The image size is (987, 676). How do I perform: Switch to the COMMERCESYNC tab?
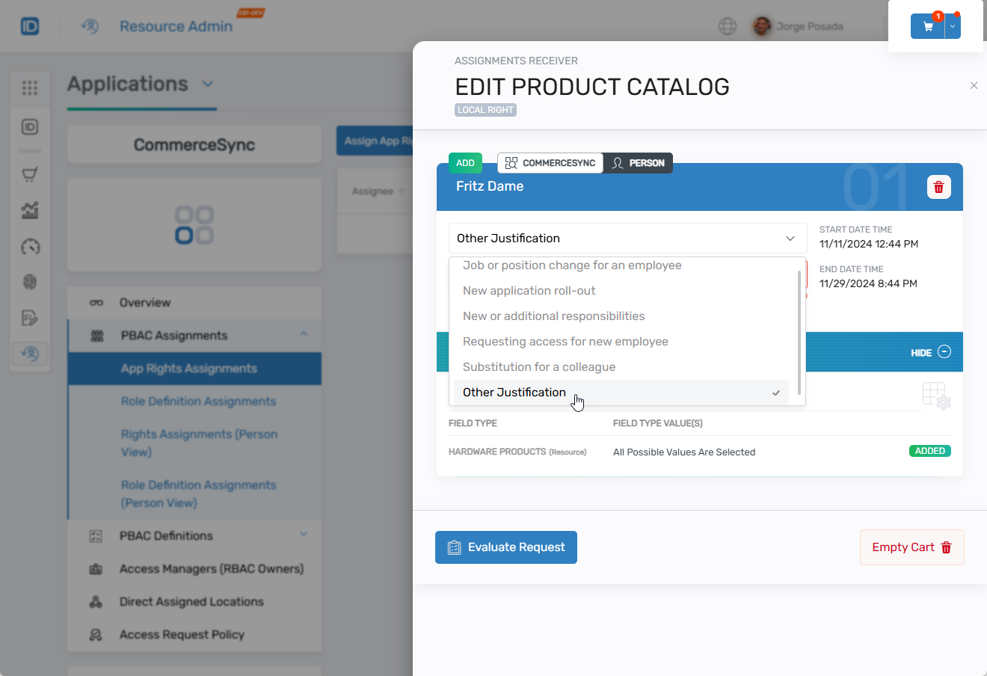click(x=550, y=163)
